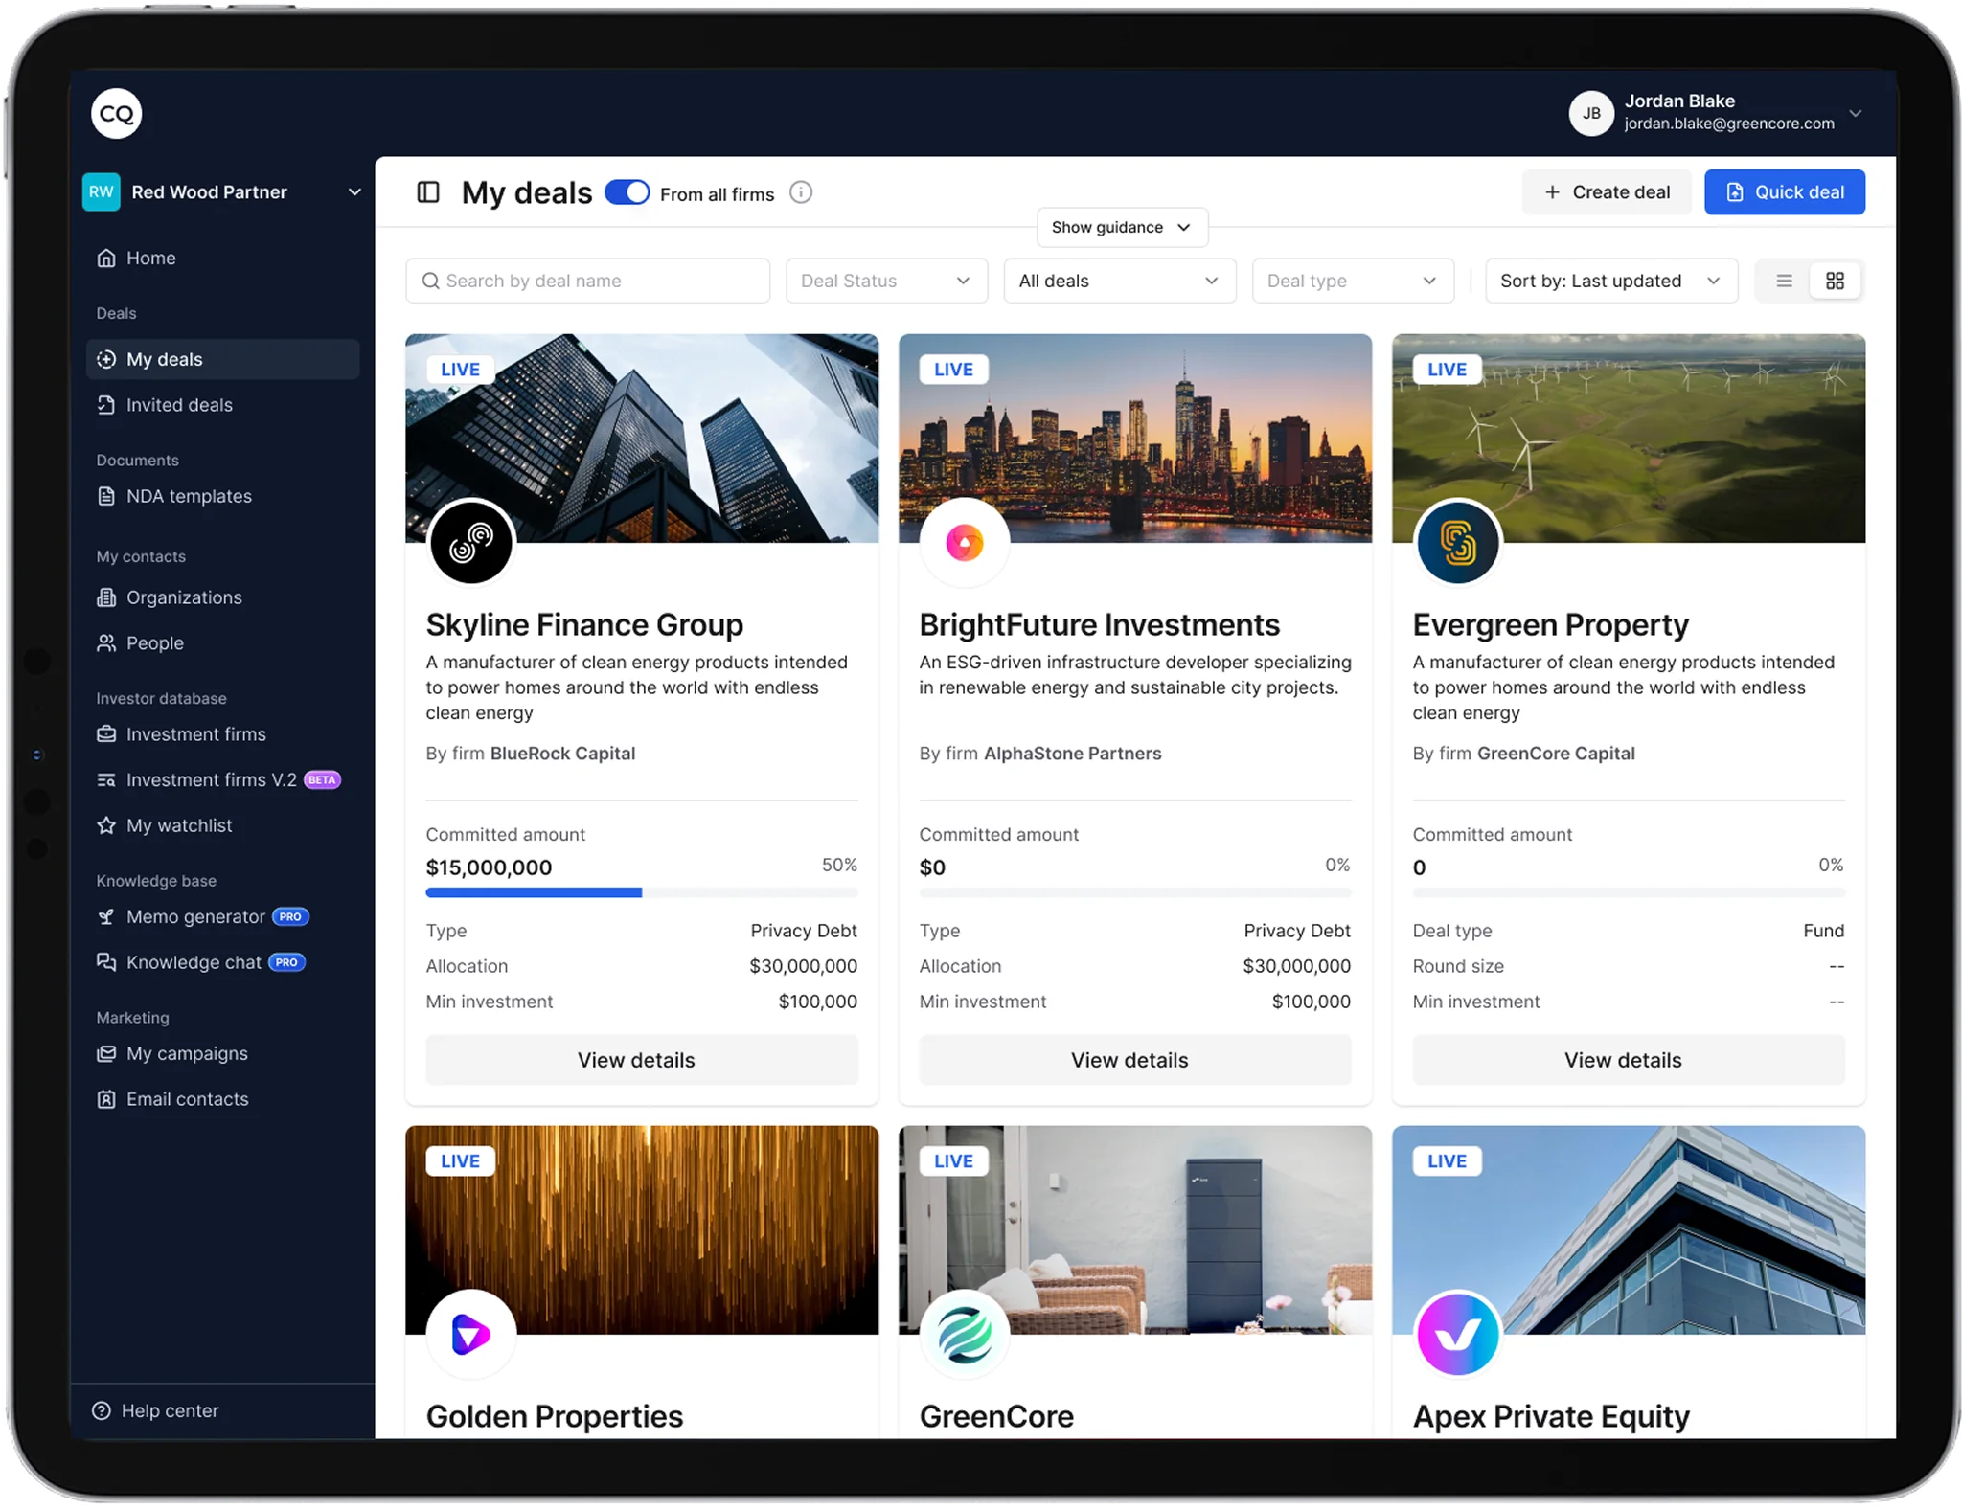Toggle From all firms switch

(x=627, y=192)
